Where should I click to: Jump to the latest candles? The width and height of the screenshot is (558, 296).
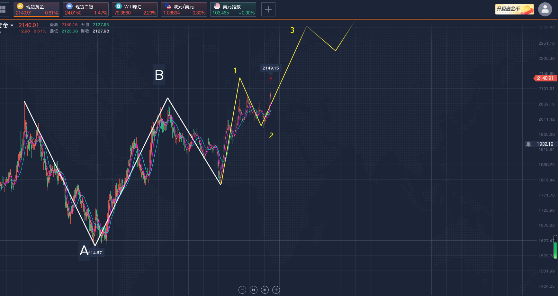pyautogui.click(x=265, y=290)
